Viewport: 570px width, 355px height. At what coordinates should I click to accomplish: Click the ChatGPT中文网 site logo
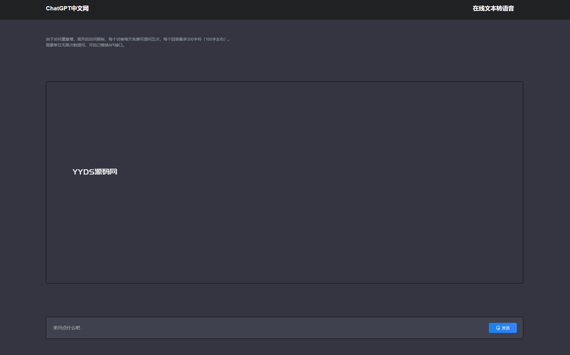click(x=67, y=8)
